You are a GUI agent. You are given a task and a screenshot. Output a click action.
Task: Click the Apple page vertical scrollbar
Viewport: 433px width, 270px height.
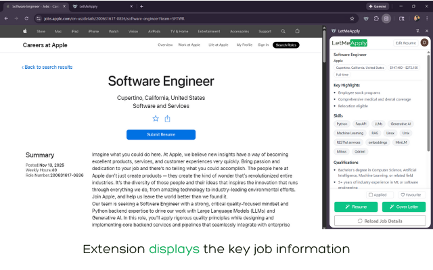pyautogui.click(x=324, y=45)
